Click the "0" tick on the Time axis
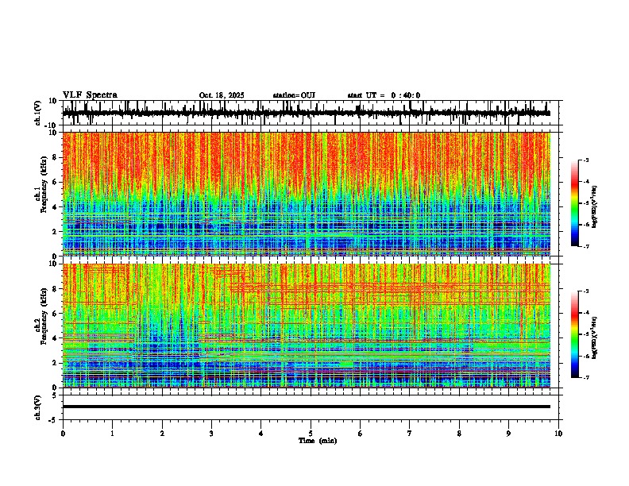Screen dimensions: 629x486 point(63,434)
